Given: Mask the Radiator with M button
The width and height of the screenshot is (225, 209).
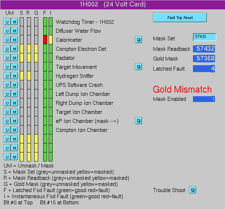Looking at the screenshot, I should point(14,58).
